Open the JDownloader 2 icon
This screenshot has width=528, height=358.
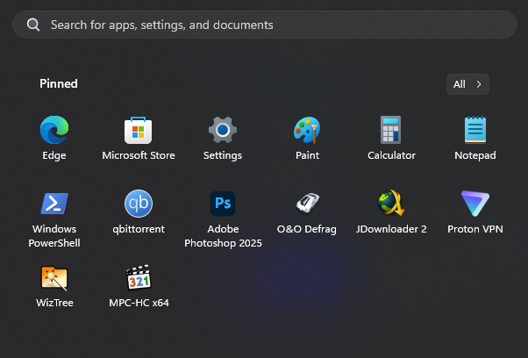pyautogui.click(x=391, y=203)
